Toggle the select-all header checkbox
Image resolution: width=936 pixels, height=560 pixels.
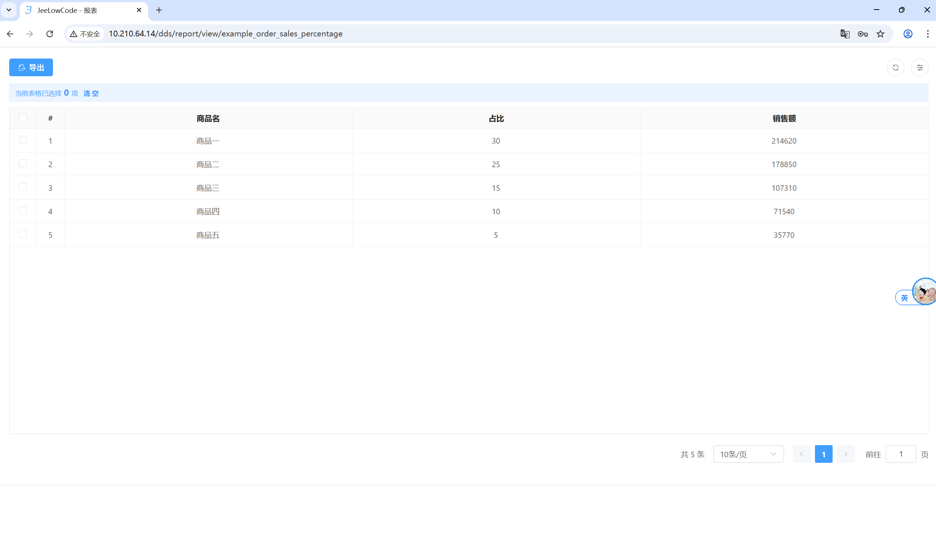[23, 118]
